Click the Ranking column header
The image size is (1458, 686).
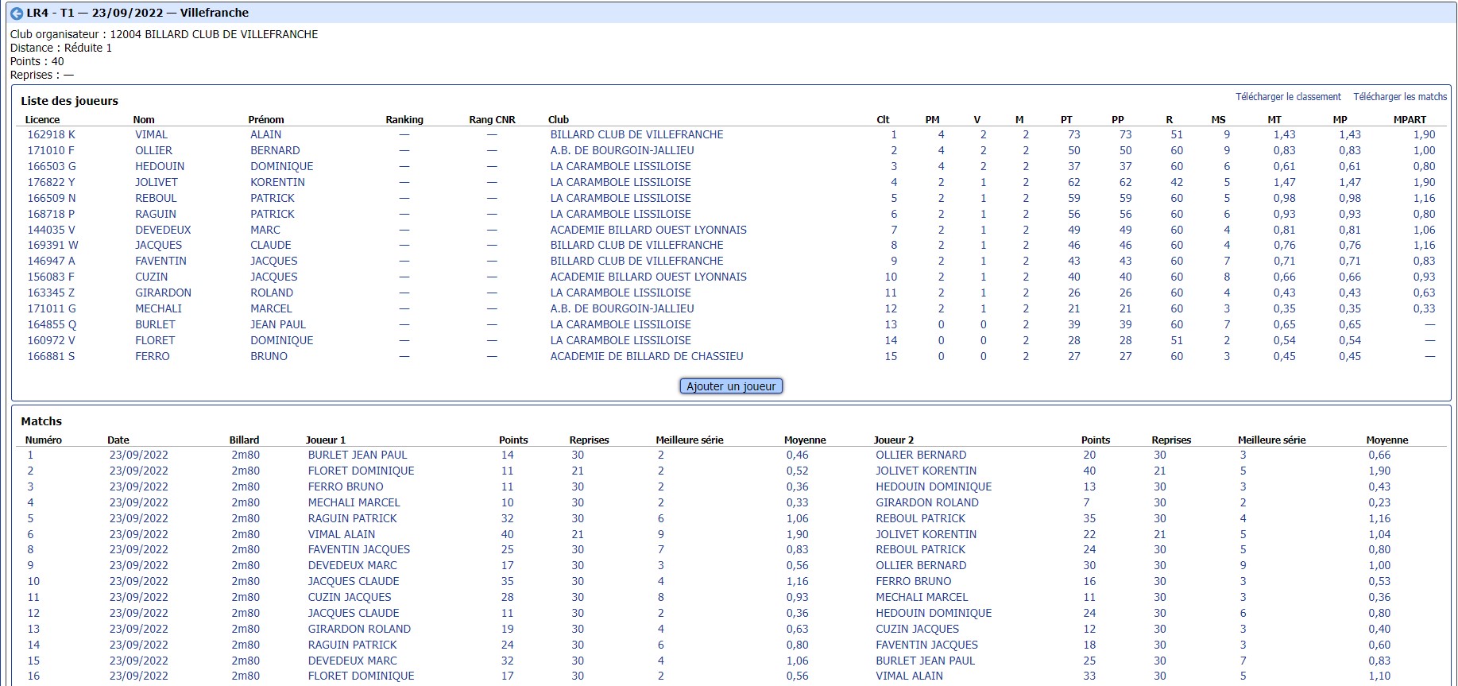coord(404,120)
